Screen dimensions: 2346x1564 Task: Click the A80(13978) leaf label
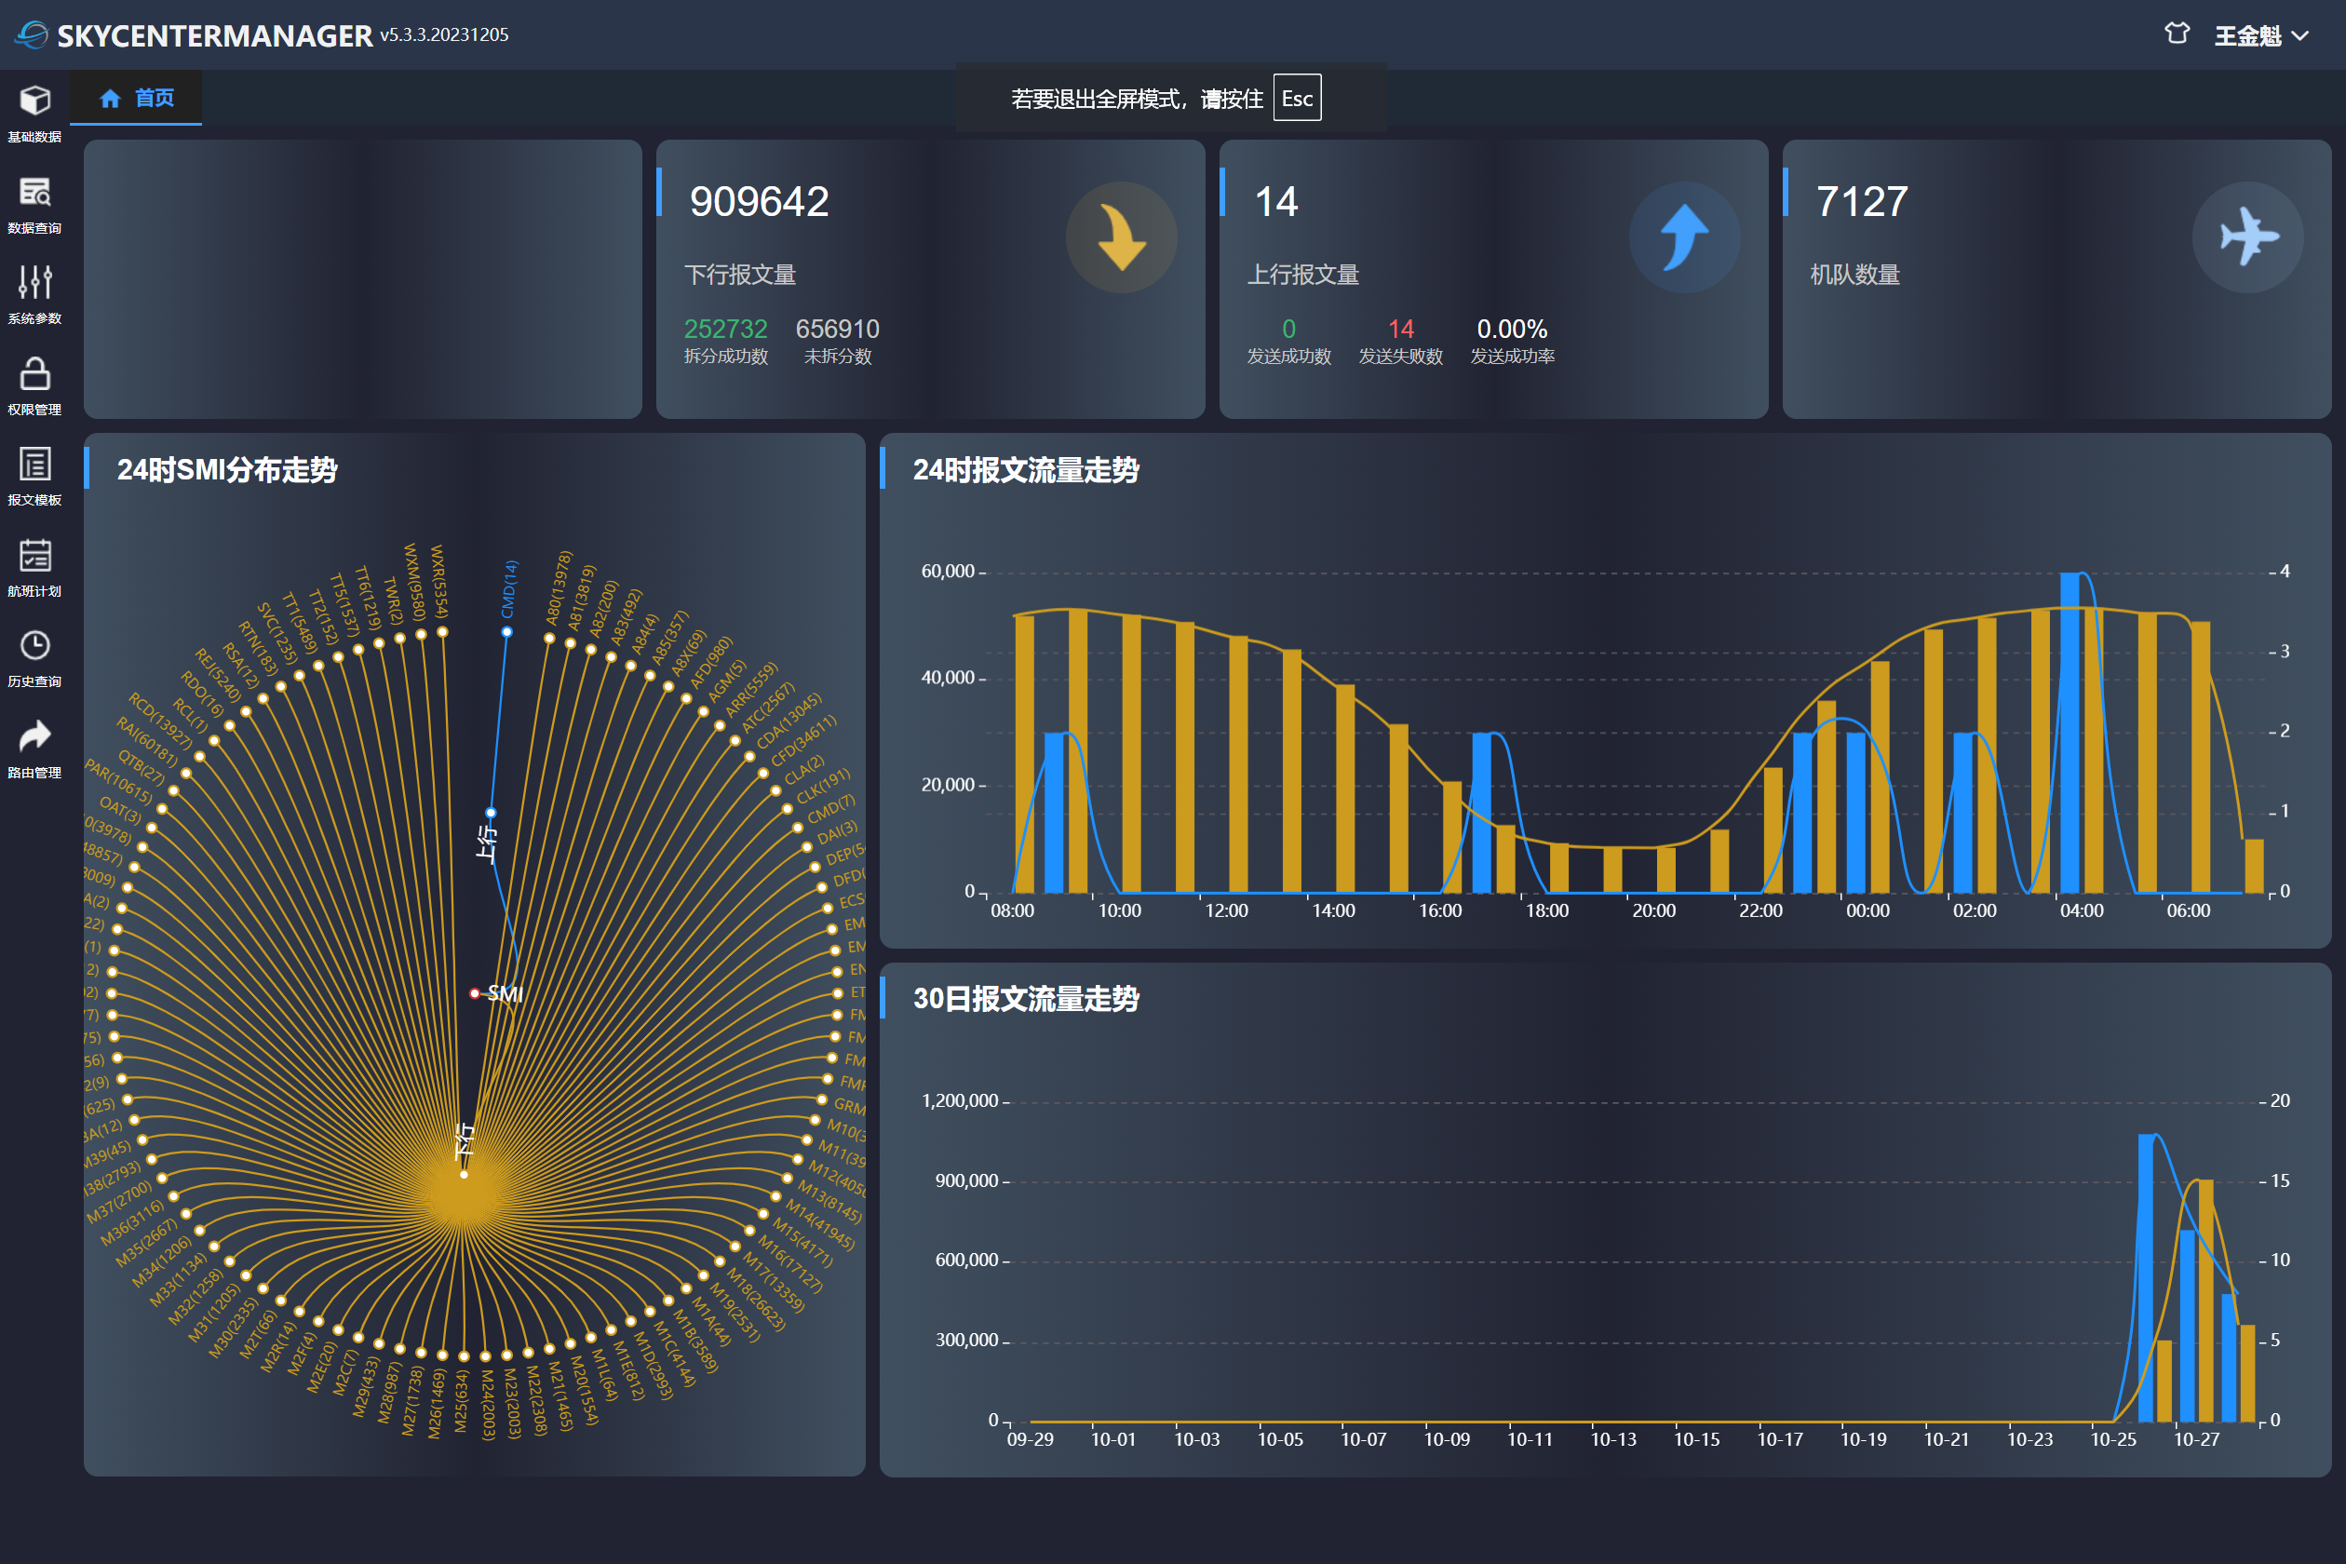pos(559,587)
